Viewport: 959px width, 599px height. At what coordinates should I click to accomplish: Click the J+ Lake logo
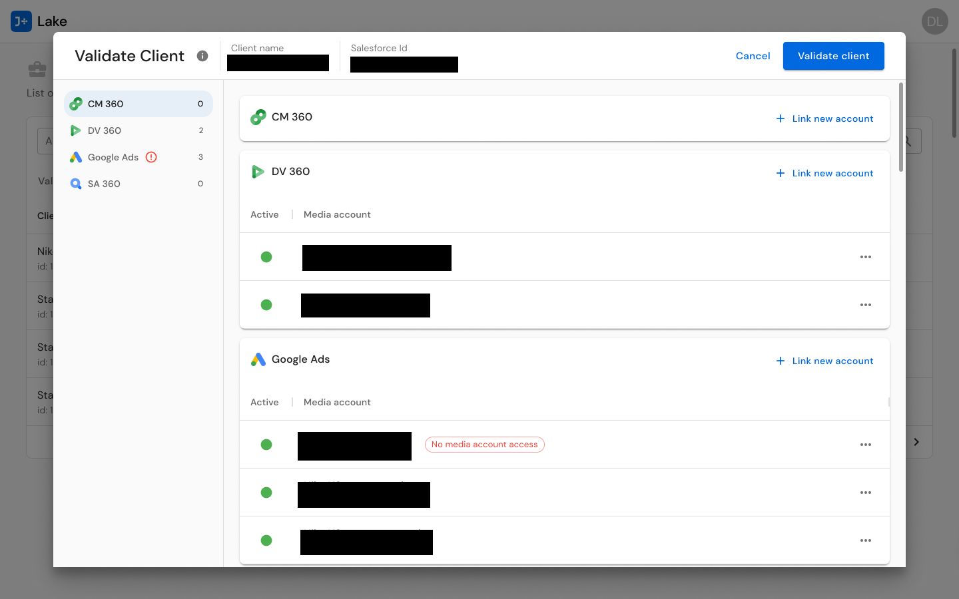click(x=21, y=21)
